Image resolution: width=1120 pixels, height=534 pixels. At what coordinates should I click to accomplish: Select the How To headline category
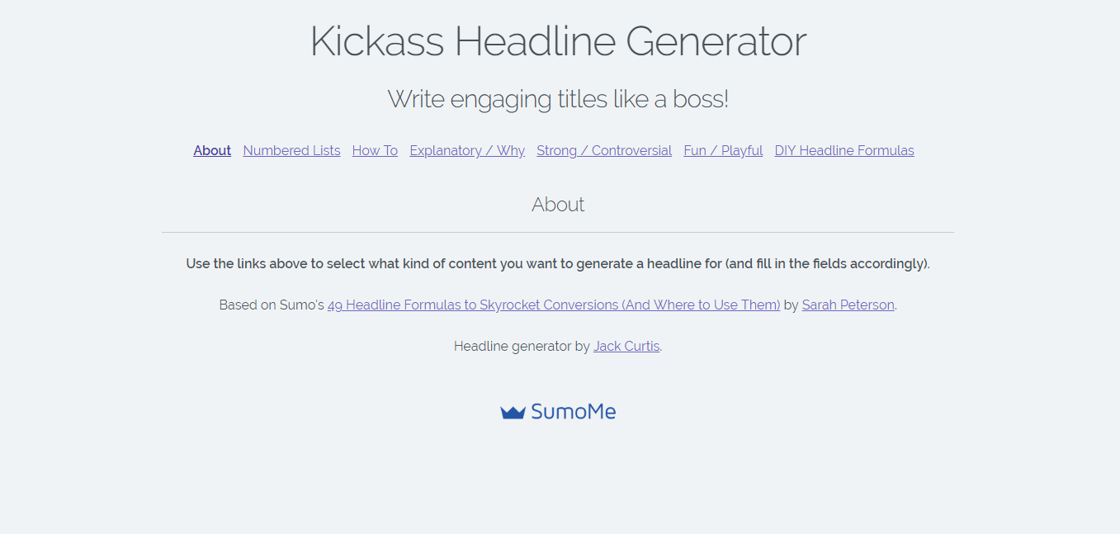tap(375, 150)
